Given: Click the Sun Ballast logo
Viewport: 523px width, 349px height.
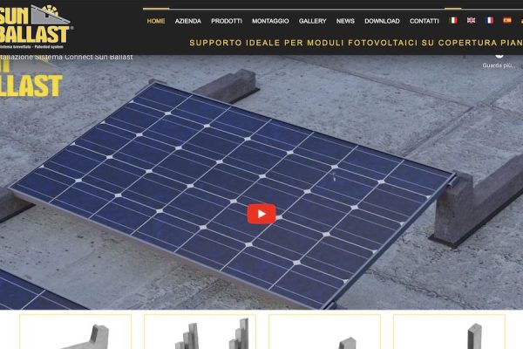Looking at the screenshot, I should pos(37,21).
